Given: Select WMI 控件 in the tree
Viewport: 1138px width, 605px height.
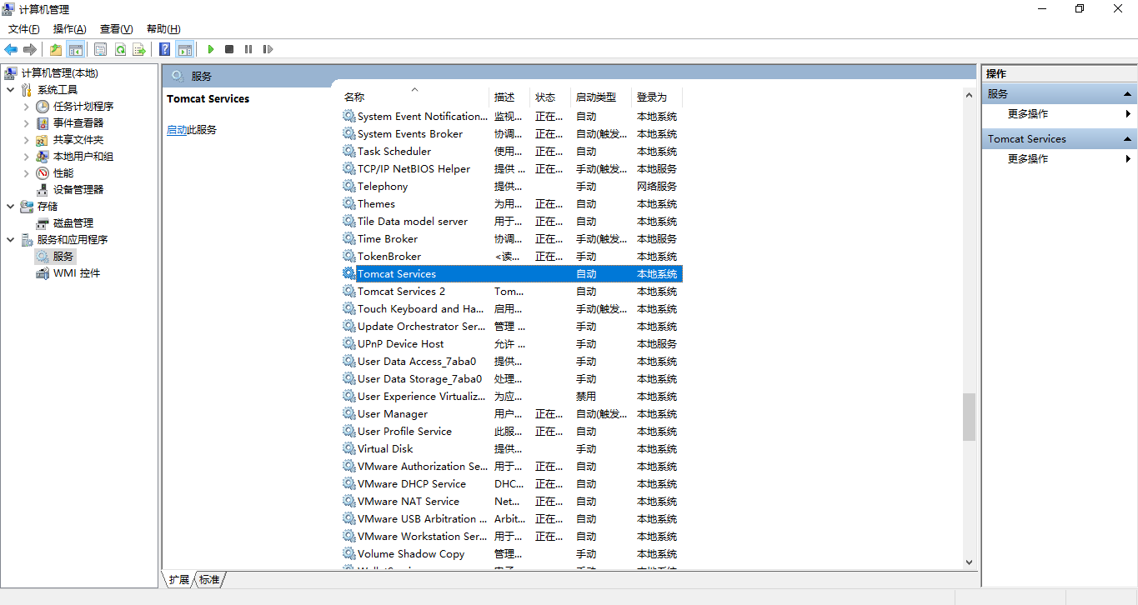Looking at the screenshot, I should tap(77, 273).
